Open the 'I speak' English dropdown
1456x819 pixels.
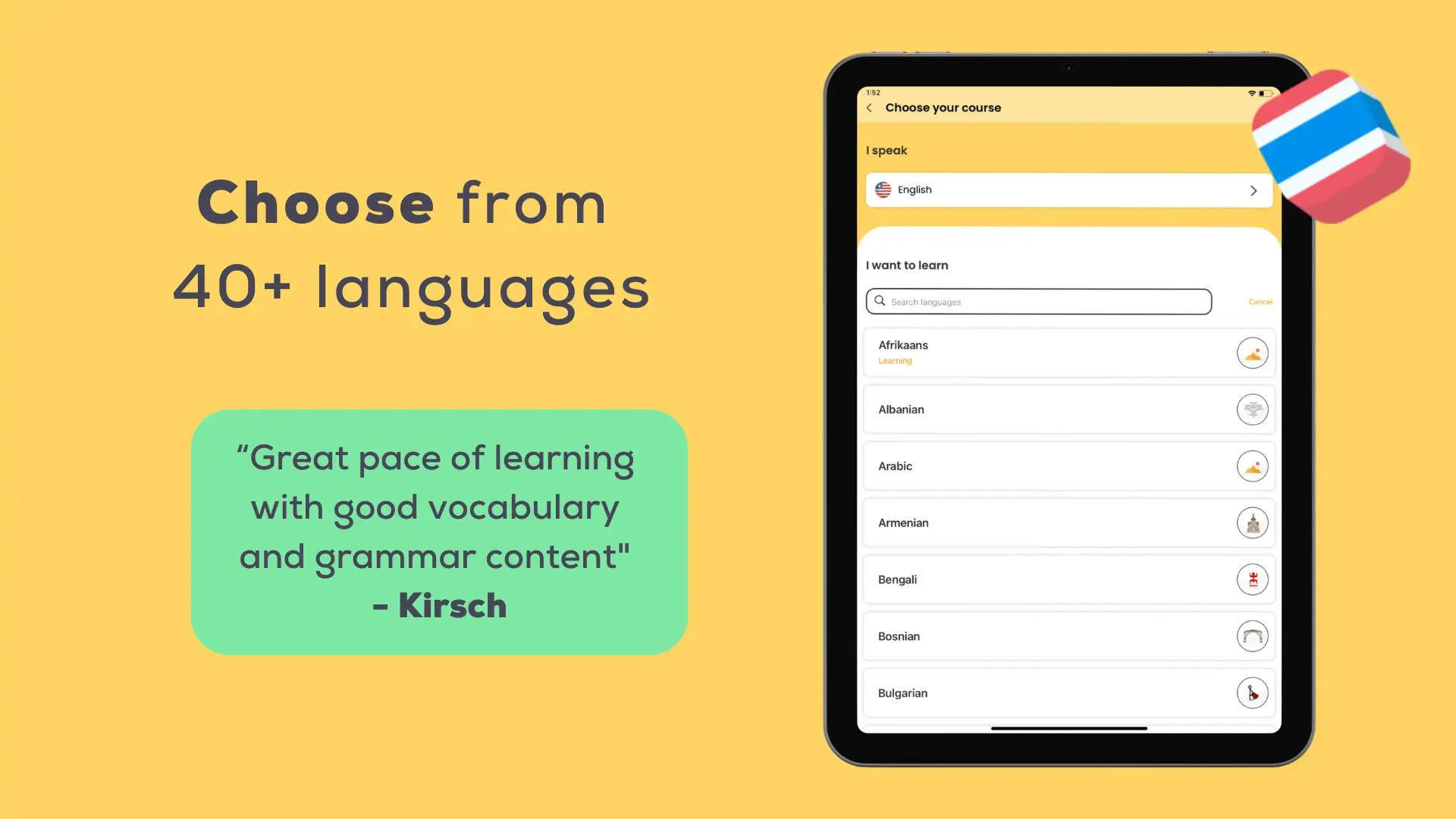(1068, 190)
